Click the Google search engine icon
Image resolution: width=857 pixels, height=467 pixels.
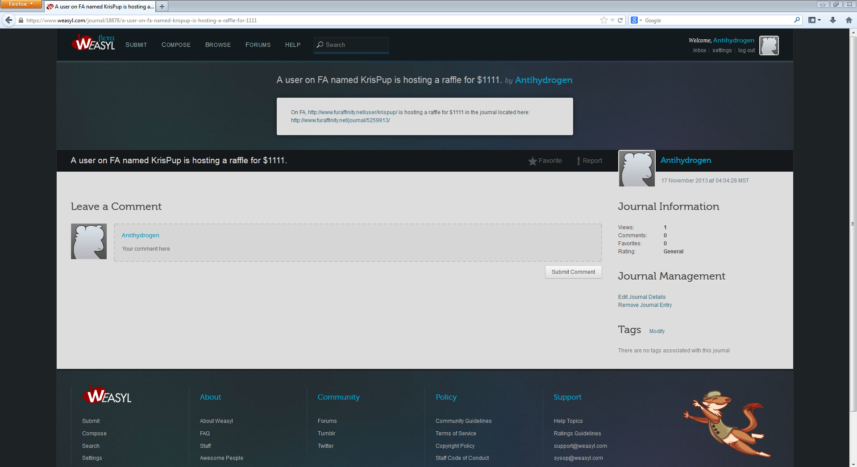[634, 20]
